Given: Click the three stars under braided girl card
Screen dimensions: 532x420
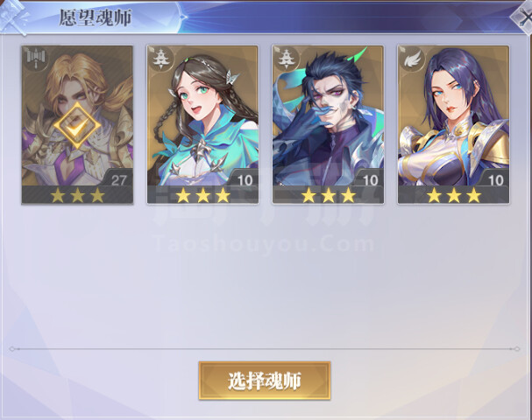Looking at the screenshot, I should [202, 195].
